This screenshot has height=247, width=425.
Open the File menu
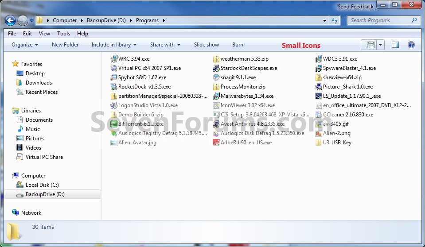pos(12,34)
